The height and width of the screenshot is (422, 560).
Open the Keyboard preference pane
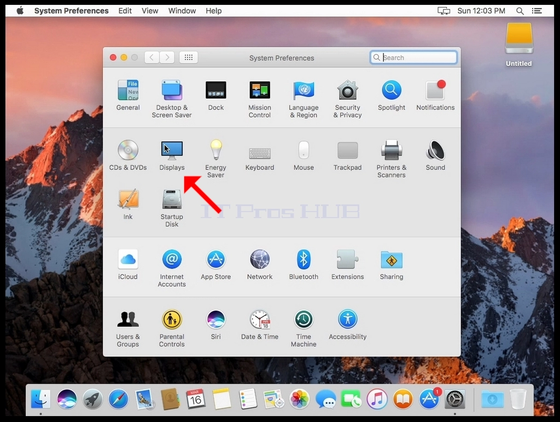(260, 153)
